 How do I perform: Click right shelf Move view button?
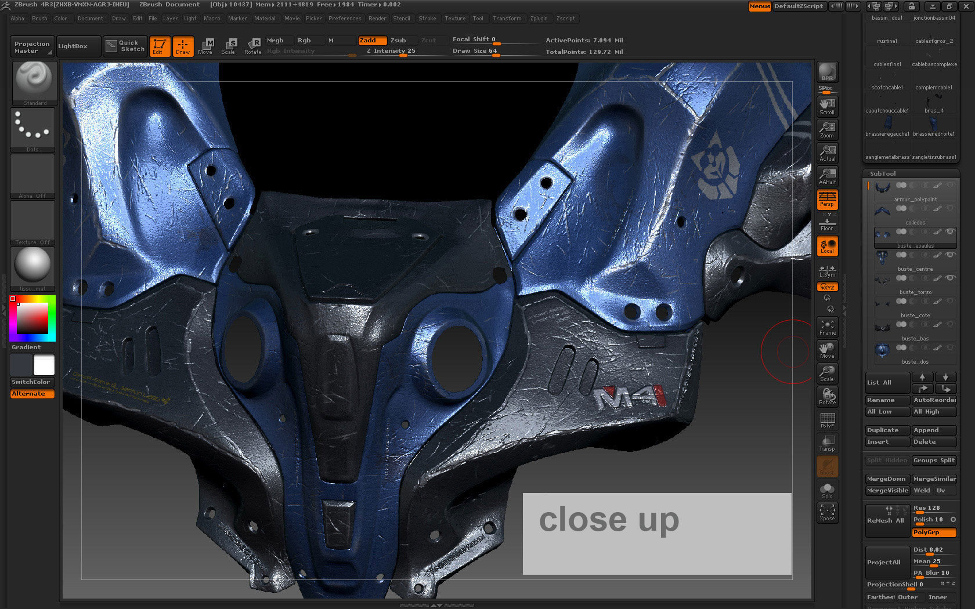(x=827, y=350)
